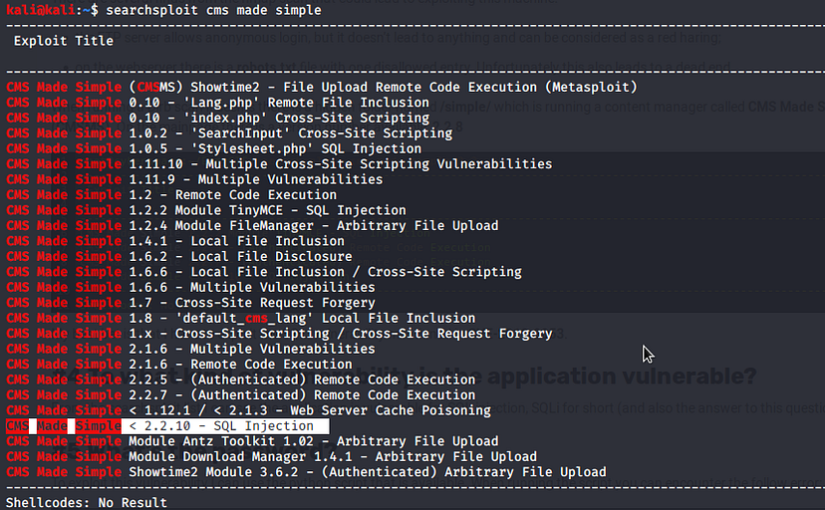The height and width of the screenshot is (510, 825).
Task: Click the 'Shellcodes: No Result' line
Action: point(87,503)
